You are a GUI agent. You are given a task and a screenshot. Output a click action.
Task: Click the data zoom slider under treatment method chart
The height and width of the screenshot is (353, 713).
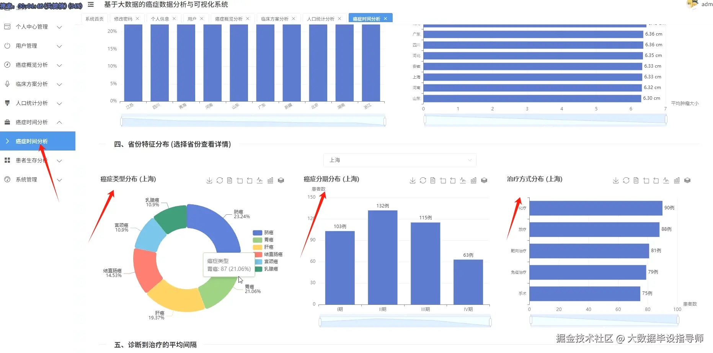(604, 320)
